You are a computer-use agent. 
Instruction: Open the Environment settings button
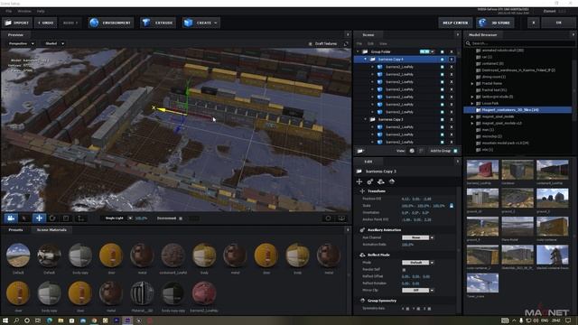pos(110,23)
